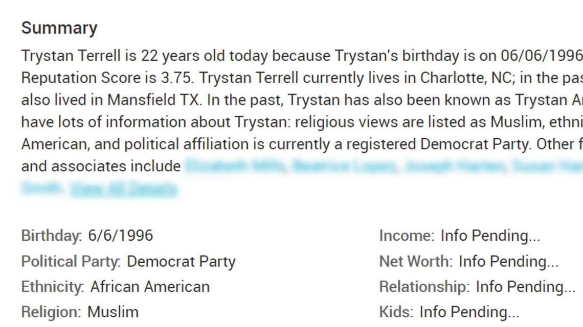The width and height of the screenshot is (583, 327).
Task: Click the Religion field label
Action: (51, 312)
